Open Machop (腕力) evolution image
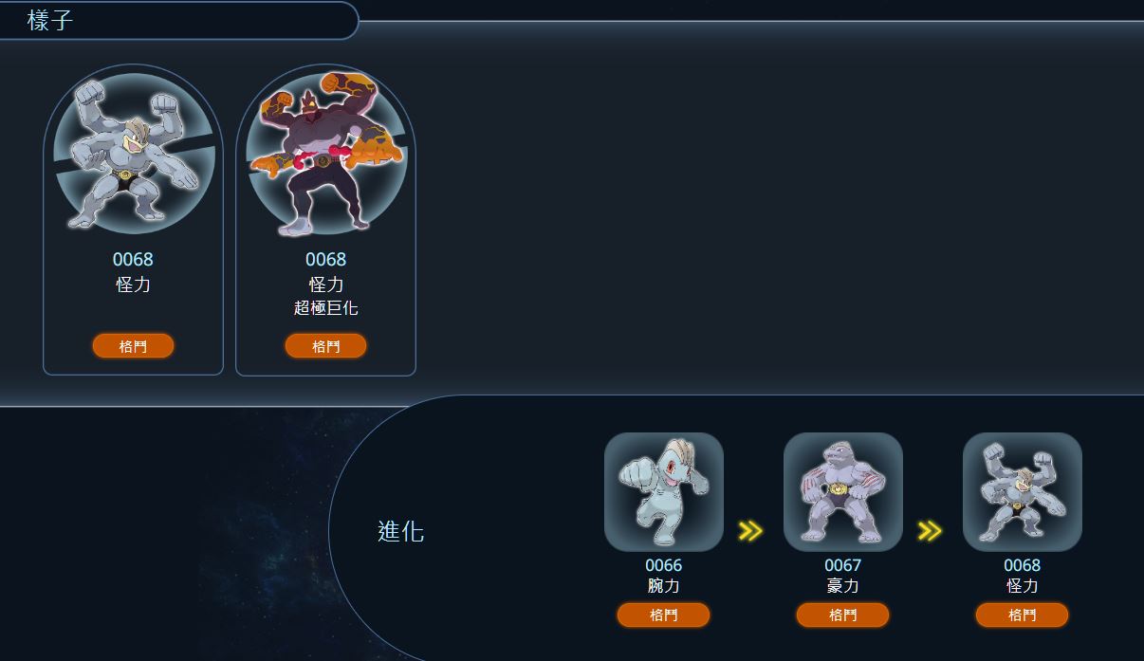 tap(664, 491)
